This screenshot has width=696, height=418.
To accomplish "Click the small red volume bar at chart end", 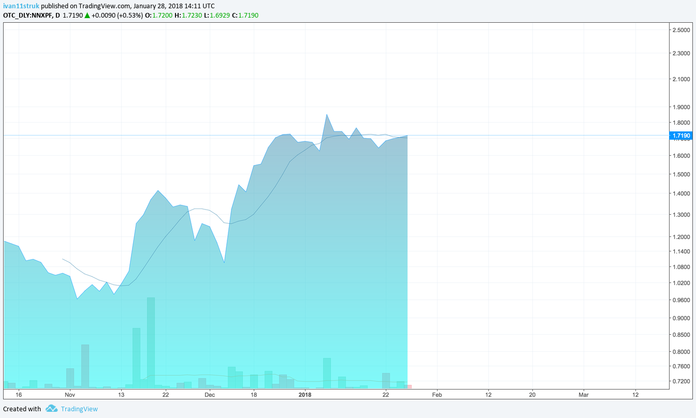I will click(409, 386).
